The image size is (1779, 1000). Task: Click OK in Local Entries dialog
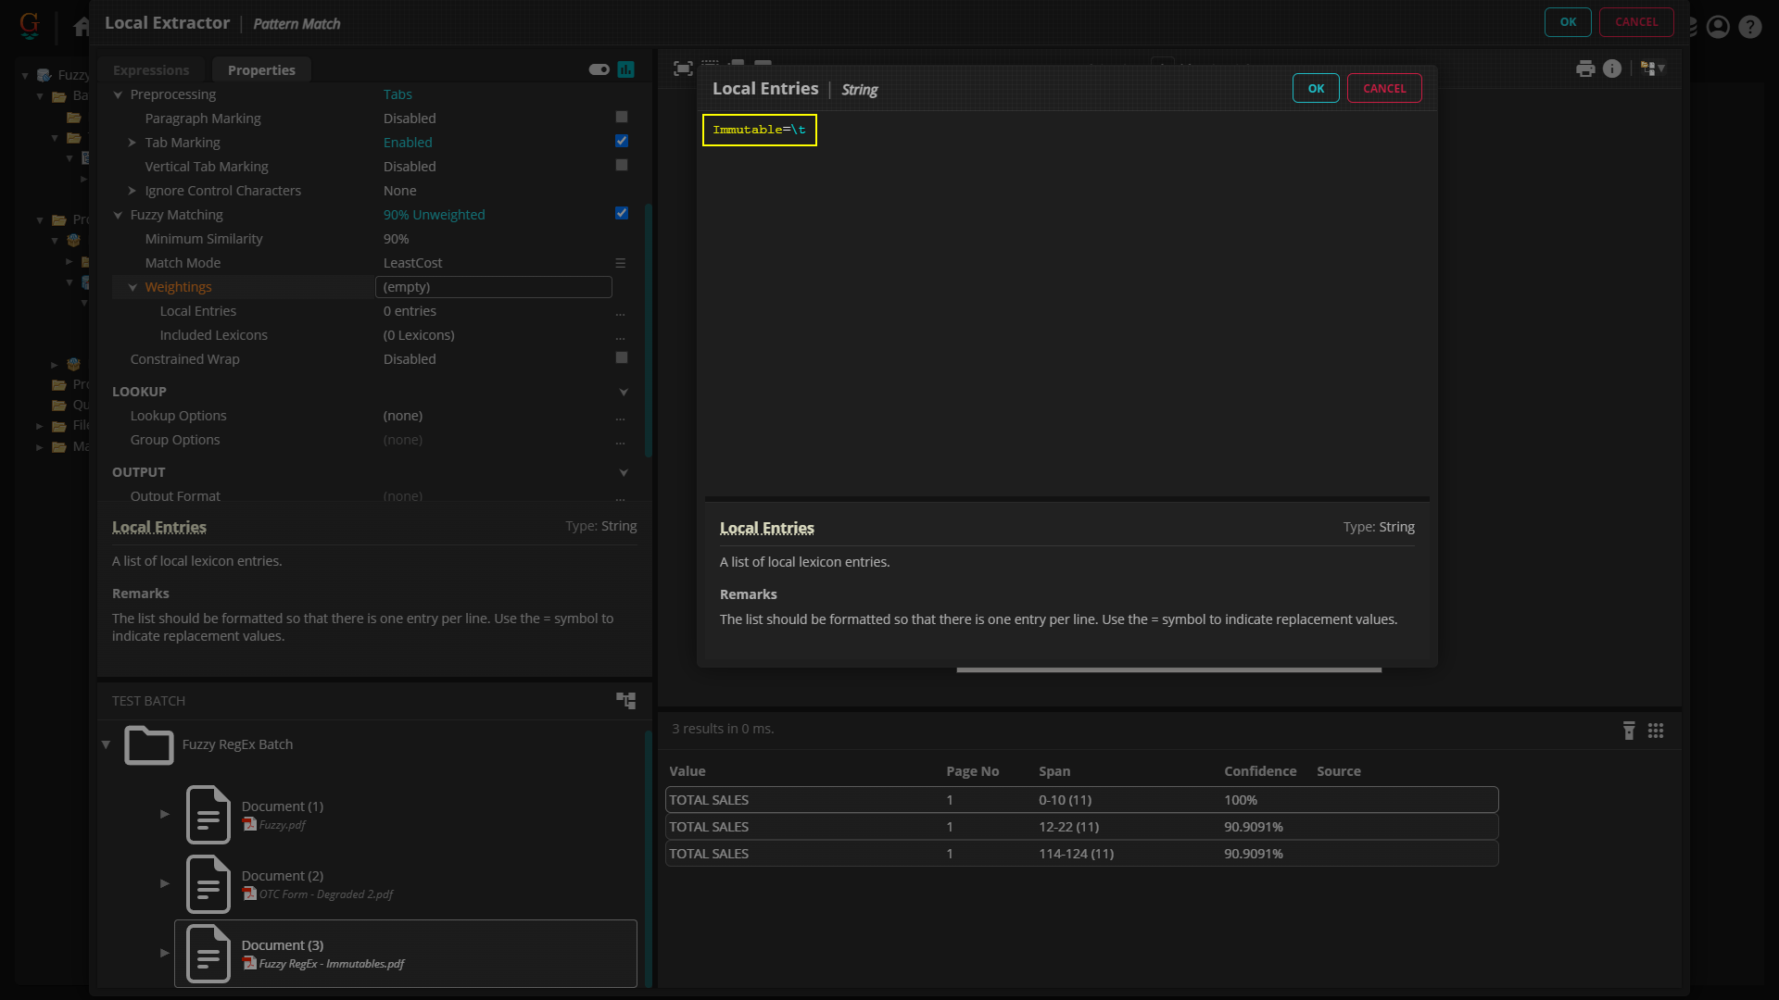(x=1316, y=88)
